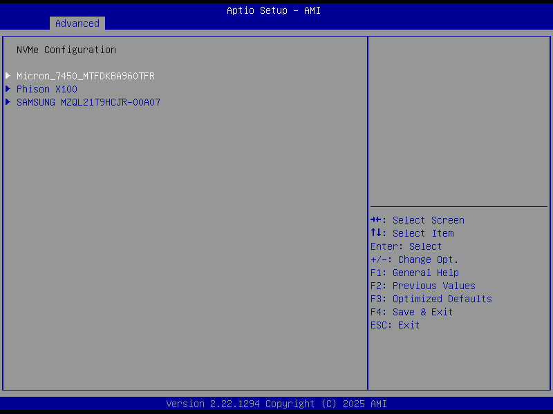This screenshot has width=553, height=414.
Task: Switch to the Advanced tab
Action: coord(77,23)
